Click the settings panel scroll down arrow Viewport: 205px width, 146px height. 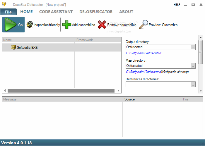pyautogui.click(x=201, y=91)
